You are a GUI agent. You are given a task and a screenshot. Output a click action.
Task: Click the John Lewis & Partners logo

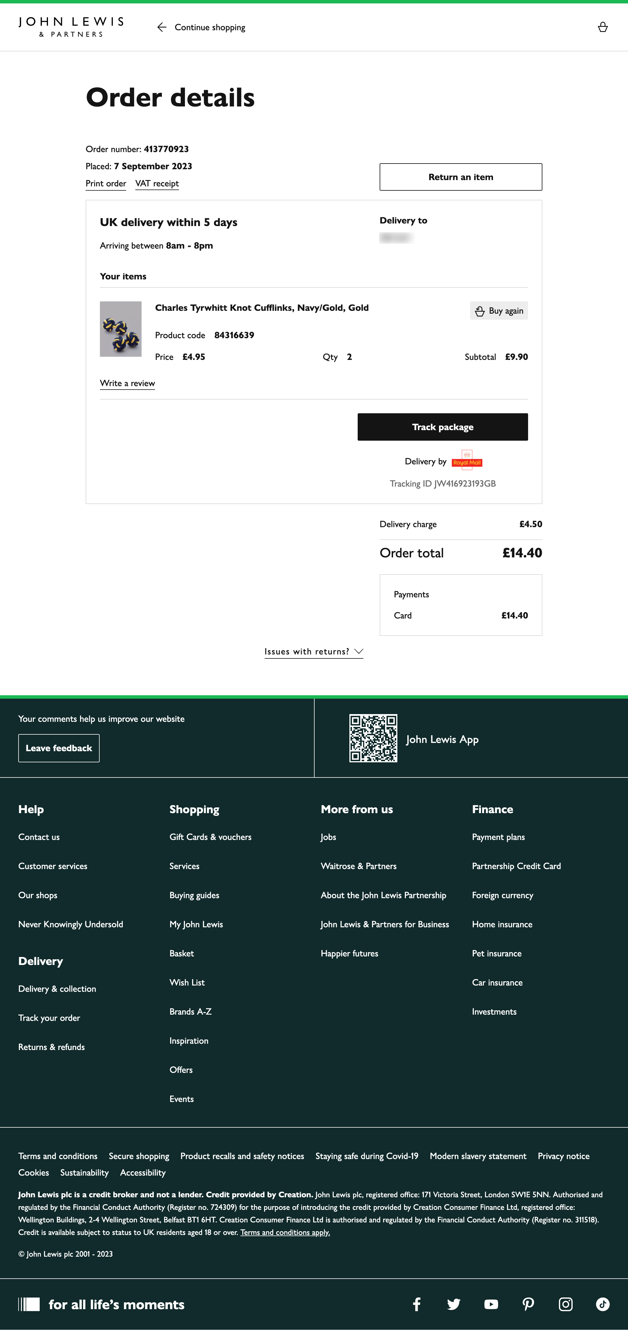(71, 27)
